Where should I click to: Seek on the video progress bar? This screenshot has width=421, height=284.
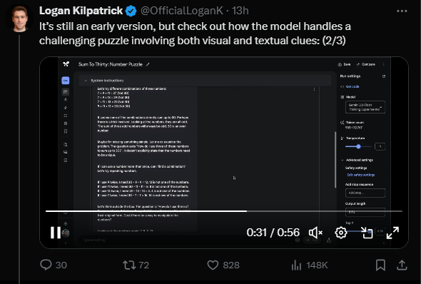224,211
